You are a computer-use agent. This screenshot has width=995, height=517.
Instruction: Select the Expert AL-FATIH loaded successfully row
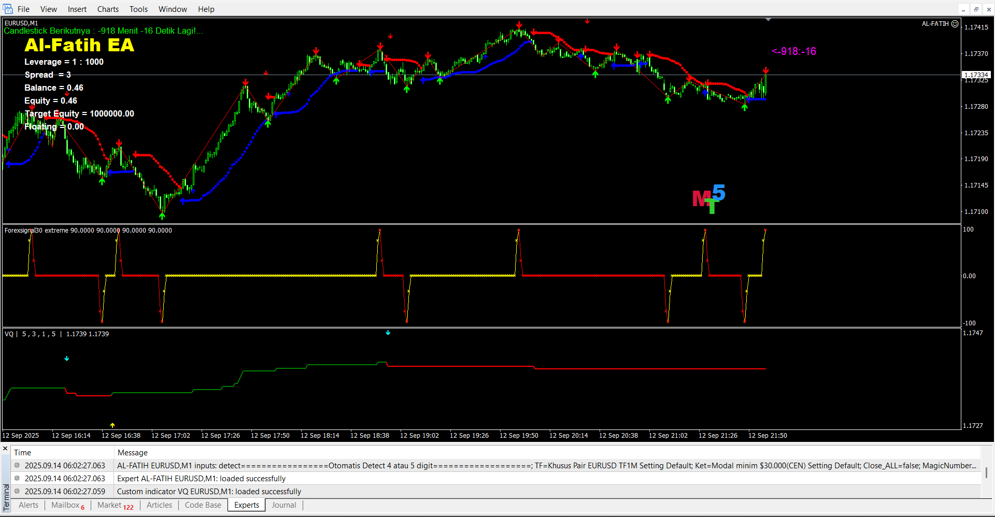click(496, 478)
